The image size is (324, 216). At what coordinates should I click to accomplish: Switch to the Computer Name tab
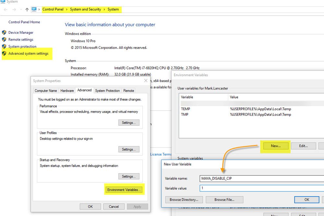[x=45, y=90]
